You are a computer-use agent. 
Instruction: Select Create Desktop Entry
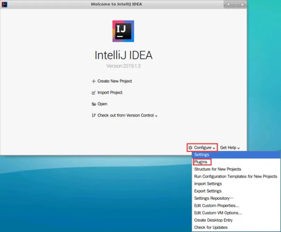click(236, 220)
